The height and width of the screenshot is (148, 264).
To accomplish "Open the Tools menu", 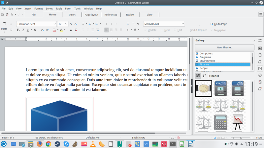I will click(77, 9).
